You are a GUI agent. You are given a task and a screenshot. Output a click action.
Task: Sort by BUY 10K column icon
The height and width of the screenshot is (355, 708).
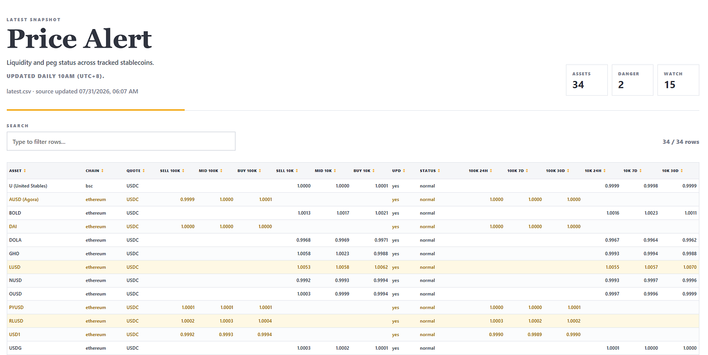(x=373, y=171)
